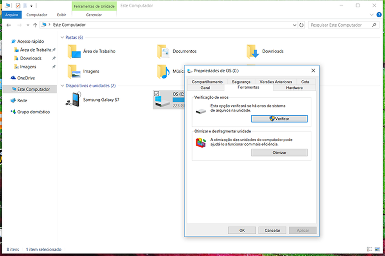385x256 pixels.
Task: Open the Músicas folder icon
Action: point(164,71)
